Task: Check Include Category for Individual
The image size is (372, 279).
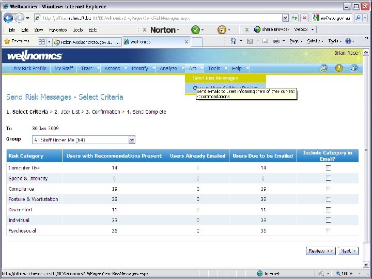Action: coord(328,220)
